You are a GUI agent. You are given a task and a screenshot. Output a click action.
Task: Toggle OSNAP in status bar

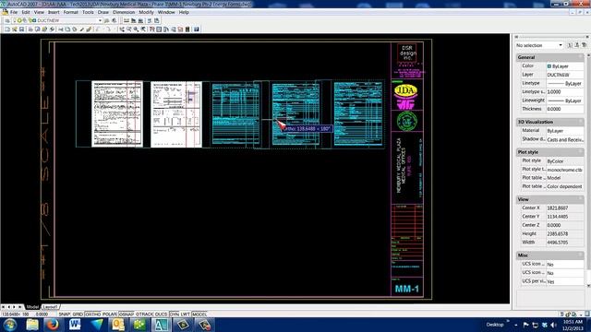click(127, 314)
